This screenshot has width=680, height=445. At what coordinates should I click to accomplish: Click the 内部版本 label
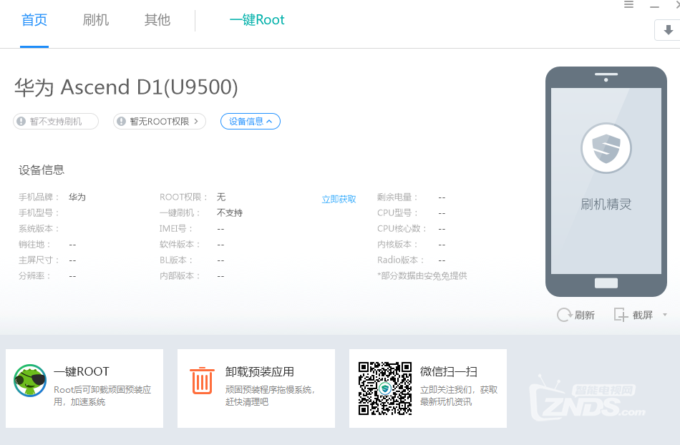click(180, 275)
